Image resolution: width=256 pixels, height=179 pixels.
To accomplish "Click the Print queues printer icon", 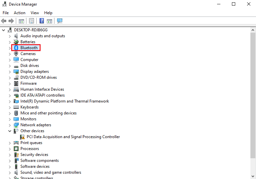I will point(16,143).
